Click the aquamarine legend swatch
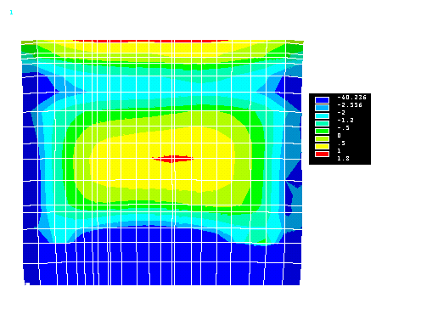 322,123
